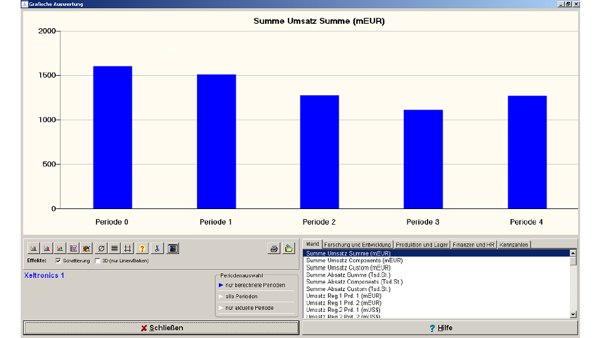The image size is (602, 338).
Task: Click the list scrollbar up arrow
Action: [x=573, y=253]
